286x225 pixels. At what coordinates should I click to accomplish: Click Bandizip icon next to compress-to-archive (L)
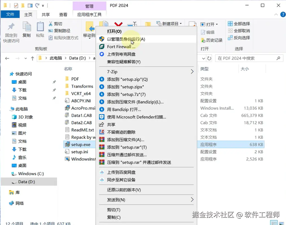click(x=102, y=102)
